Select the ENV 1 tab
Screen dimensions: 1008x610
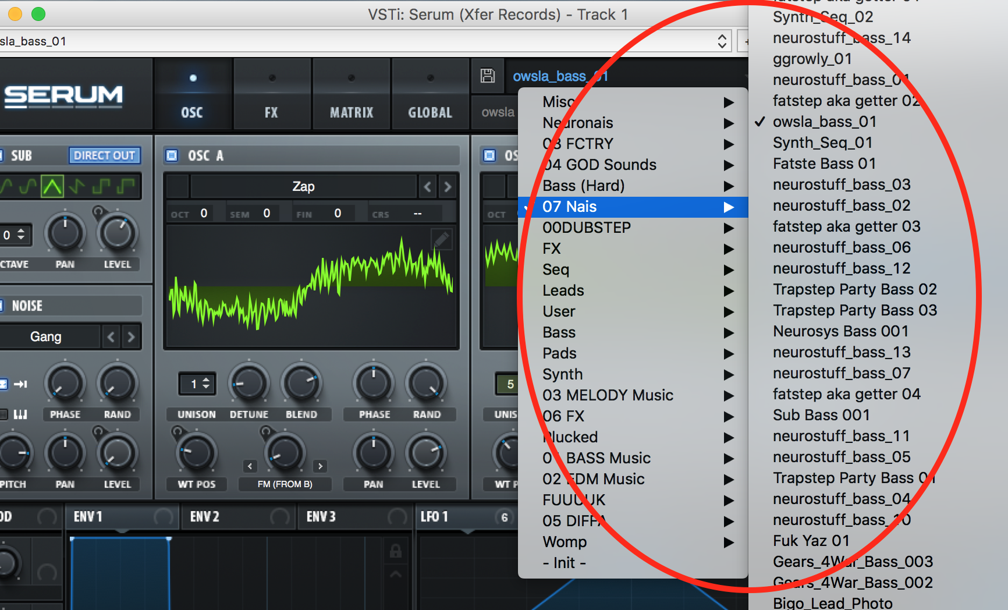(122, 517)
